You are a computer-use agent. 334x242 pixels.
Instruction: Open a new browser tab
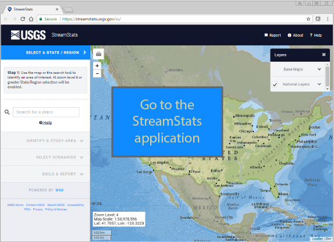(x=68, y=9)
